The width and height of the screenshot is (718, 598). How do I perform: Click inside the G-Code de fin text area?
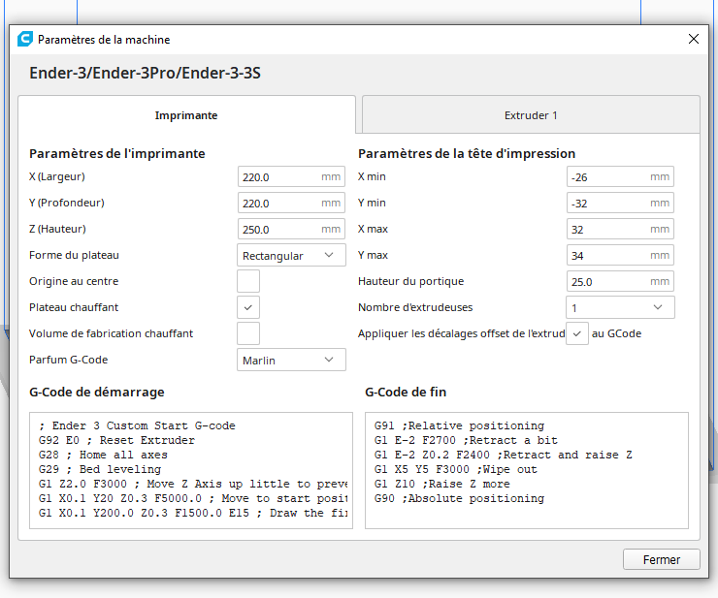click(527, 470)
